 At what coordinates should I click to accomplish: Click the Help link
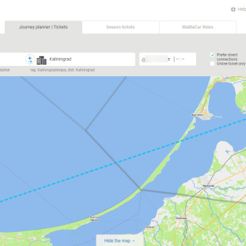tap(241, 9)
